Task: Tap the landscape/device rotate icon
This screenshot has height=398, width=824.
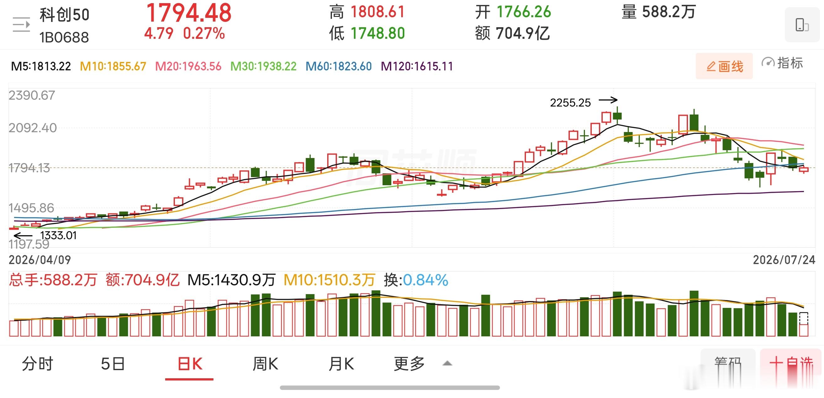Action: [x=802, y=25]
